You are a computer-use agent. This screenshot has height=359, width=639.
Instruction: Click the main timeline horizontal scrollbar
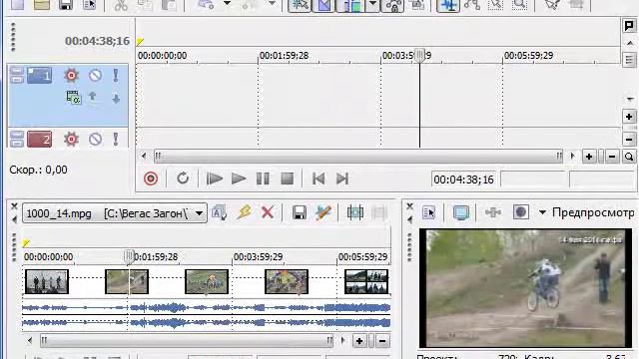358,157
